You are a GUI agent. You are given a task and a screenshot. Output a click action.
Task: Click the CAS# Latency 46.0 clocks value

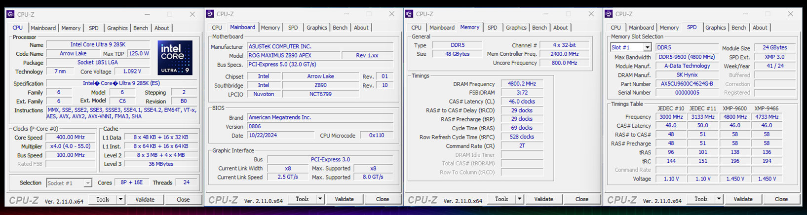pyautogui.click(x=522, y=102)
